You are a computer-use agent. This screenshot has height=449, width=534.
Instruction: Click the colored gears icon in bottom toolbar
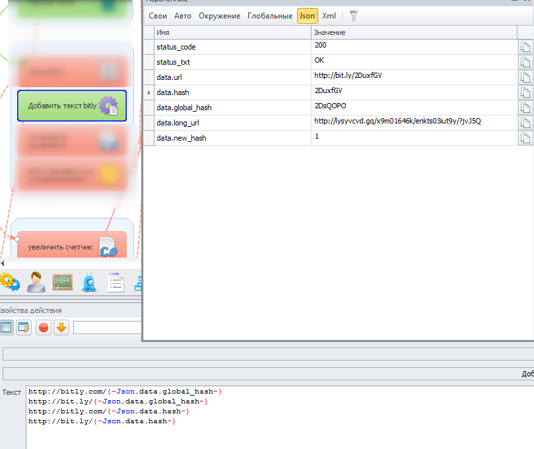click(10, 283)
